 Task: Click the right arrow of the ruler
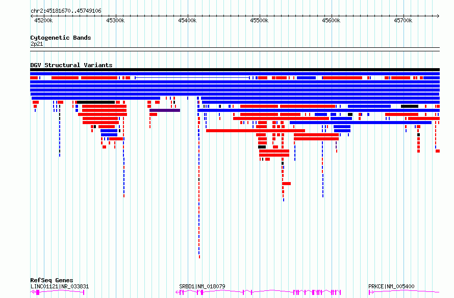pyautogui.click(x=438, y=16)
